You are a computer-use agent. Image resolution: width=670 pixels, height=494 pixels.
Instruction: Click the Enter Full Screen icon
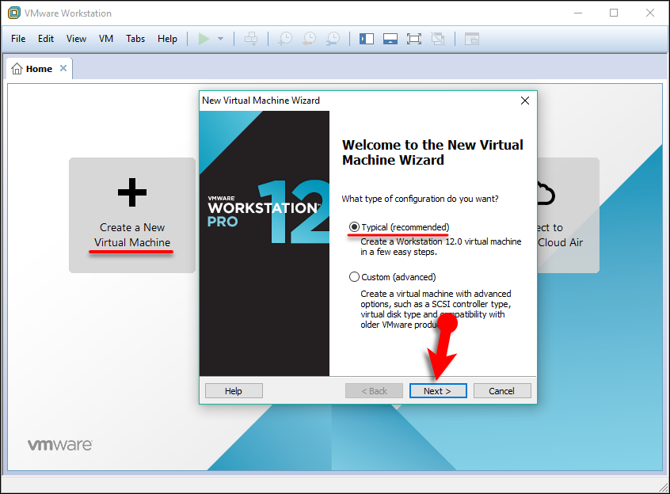414,39
